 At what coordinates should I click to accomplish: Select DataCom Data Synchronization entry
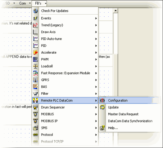point(130,121)
